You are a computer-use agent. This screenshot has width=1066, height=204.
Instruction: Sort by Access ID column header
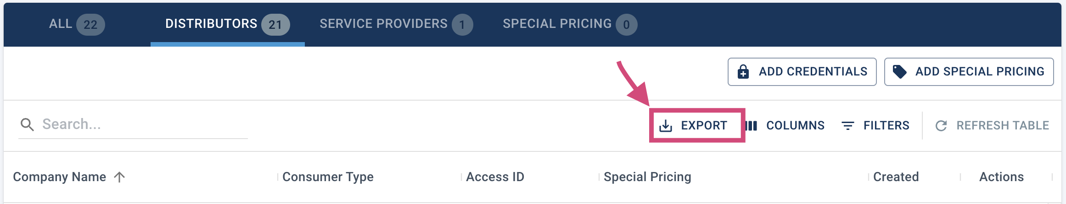(495, 177)
